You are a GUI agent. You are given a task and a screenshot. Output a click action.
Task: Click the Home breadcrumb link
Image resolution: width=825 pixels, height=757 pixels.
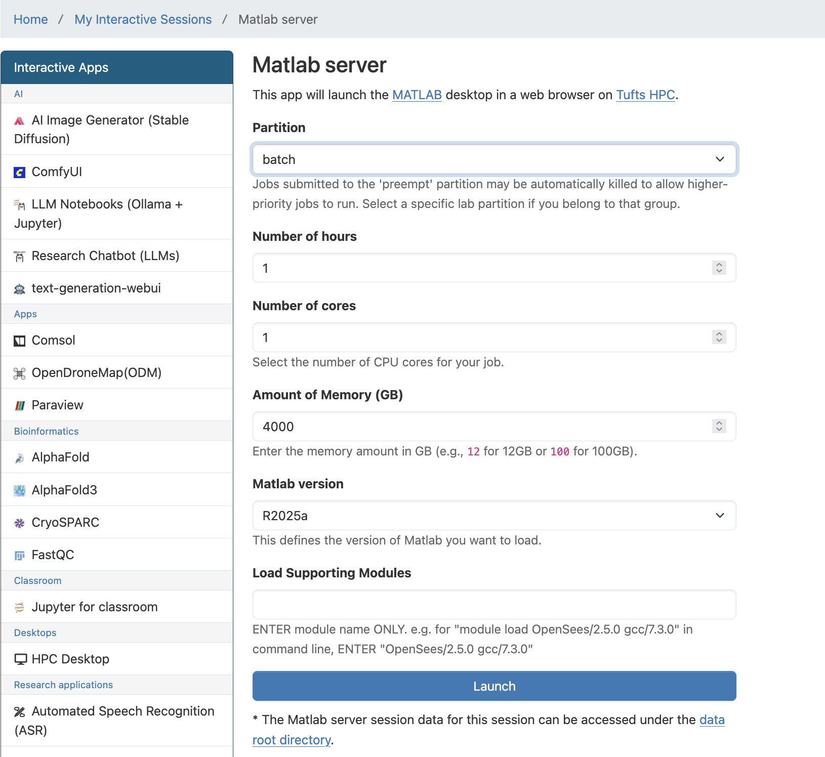pyautogui.click(x=30, y=19)
